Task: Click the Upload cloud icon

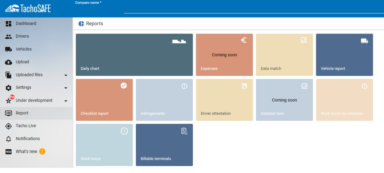Action: (x=9, y=62)
